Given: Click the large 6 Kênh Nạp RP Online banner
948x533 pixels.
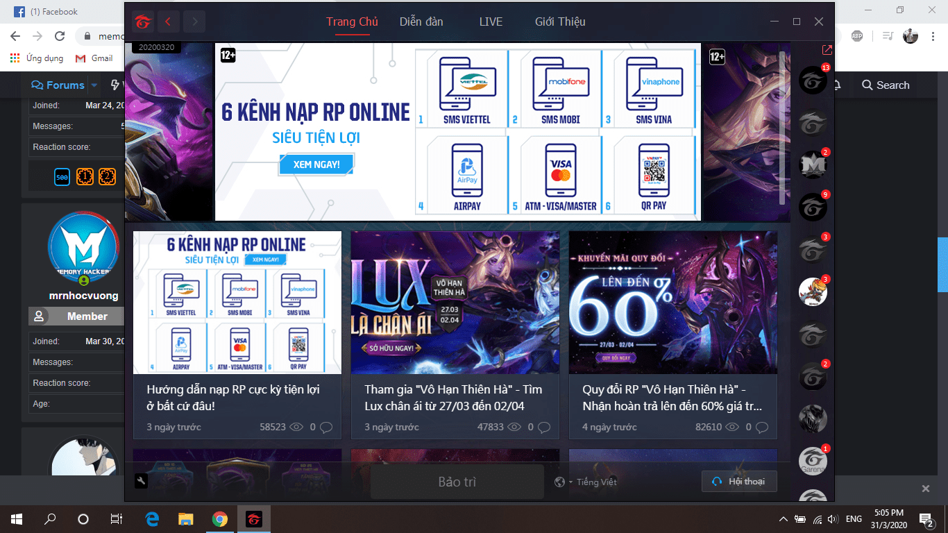Looking at the screenshot, I should pos(458,132).
